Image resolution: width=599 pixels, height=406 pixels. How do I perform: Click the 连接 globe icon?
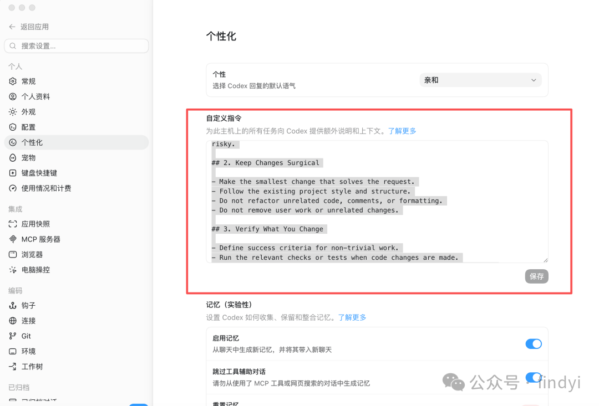13,321
